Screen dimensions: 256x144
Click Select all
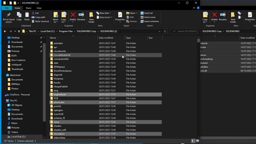(147, 13)
